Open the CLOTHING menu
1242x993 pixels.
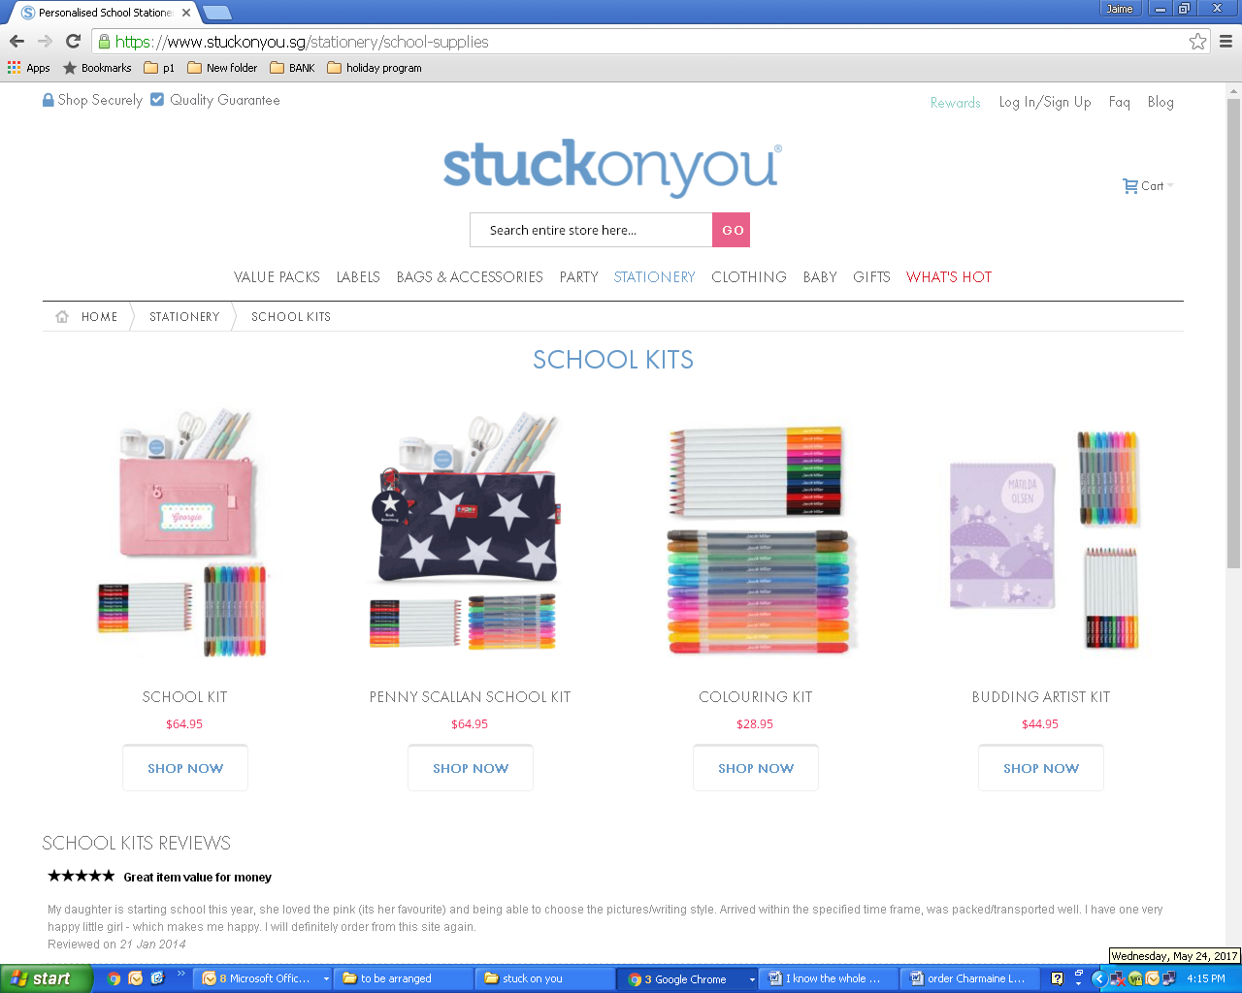(x=749, y=277)
